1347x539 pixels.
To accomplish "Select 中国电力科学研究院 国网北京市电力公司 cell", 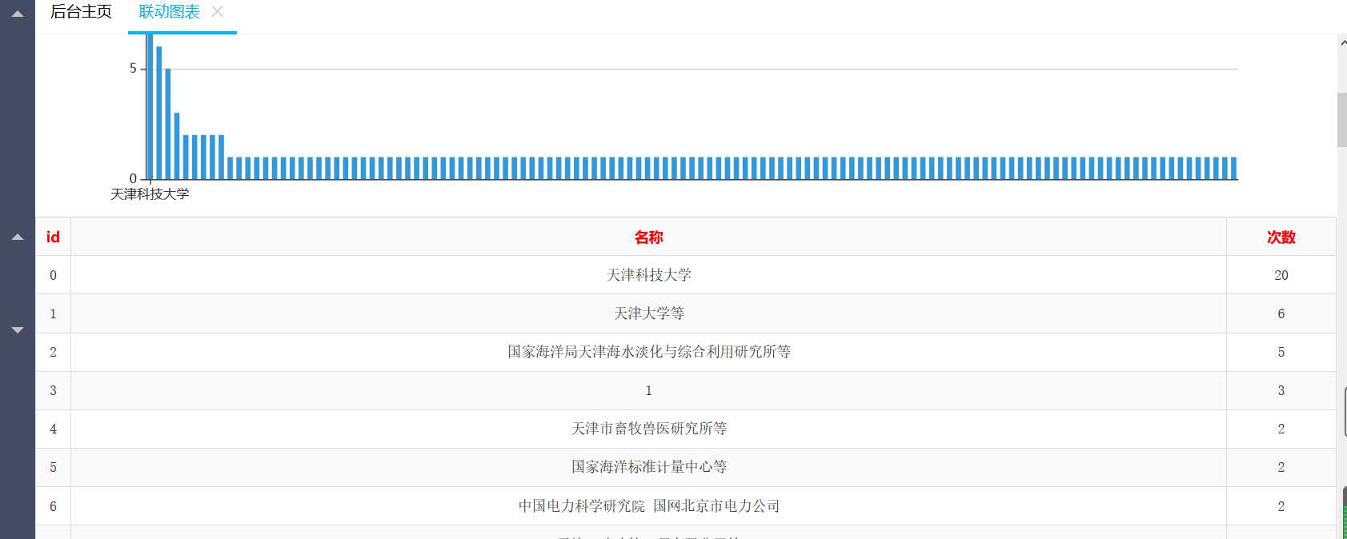I will 648,505.
